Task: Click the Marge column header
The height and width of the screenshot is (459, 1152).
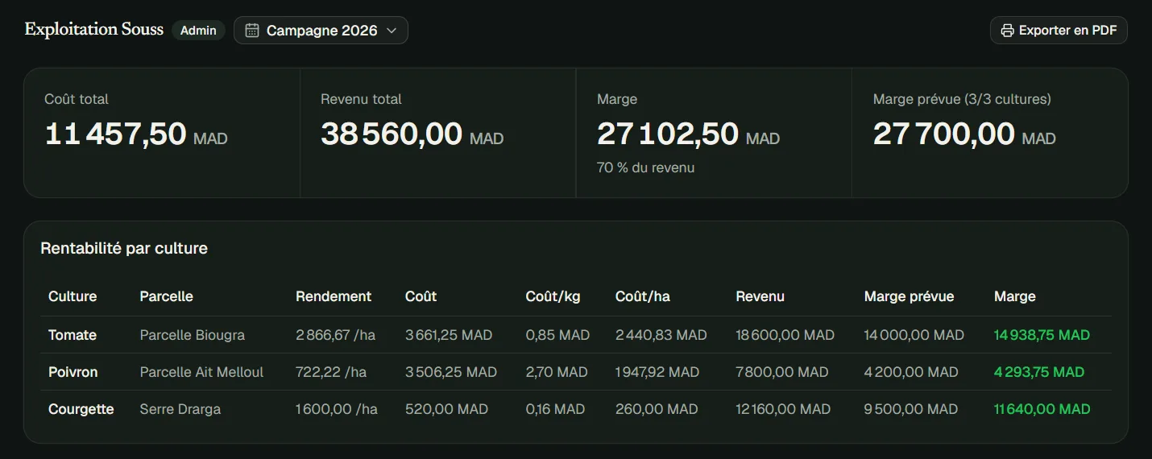Action: pyautogui.click(x=1014, y=296)
